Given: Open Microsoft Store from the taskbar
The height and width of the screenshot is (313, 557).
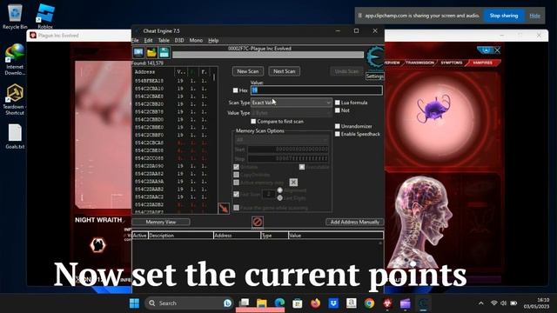Looking at the screenshot, I should [298, 303].
